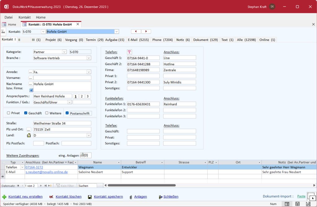Uncheck the Geschäft checkbox
The height and width of the screenshot is (207, 317).
point(26,113)
